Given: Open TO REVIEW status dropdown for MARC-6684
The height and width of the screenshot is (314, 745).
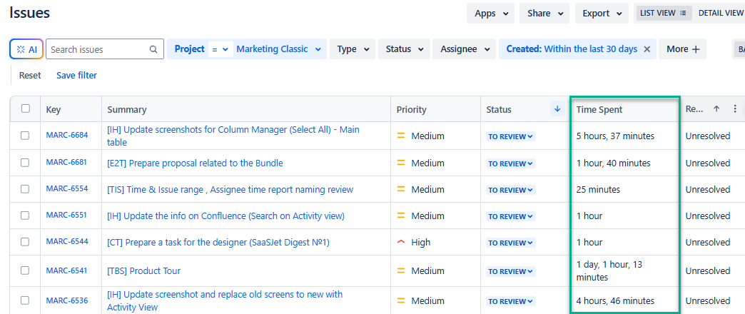Looking at the screenshot, I should click(511, 136).
